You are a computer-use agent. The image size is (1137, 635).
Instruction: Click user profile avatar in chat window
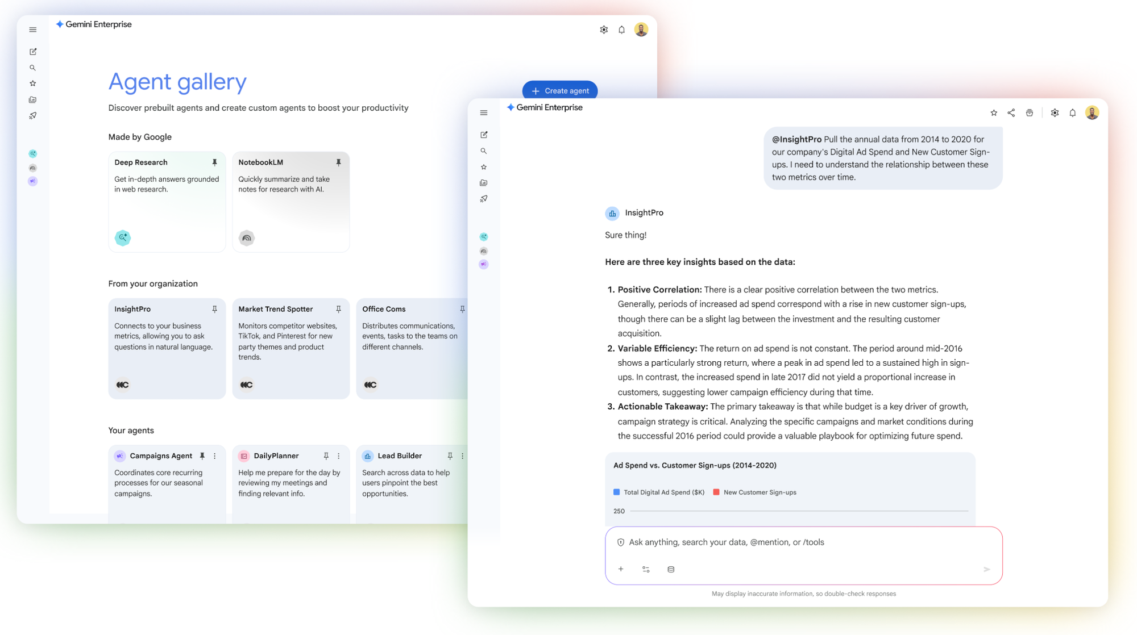click(1092, 113)
